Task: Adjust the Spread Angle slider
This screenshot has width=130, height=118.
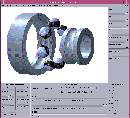Action: (119, 49)
